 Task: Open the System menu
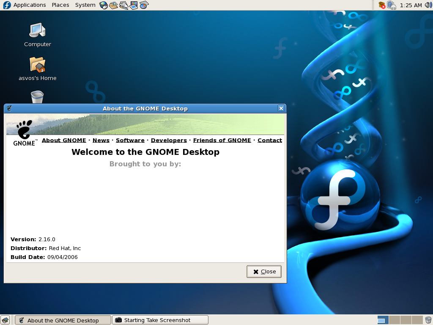[85, 5]
